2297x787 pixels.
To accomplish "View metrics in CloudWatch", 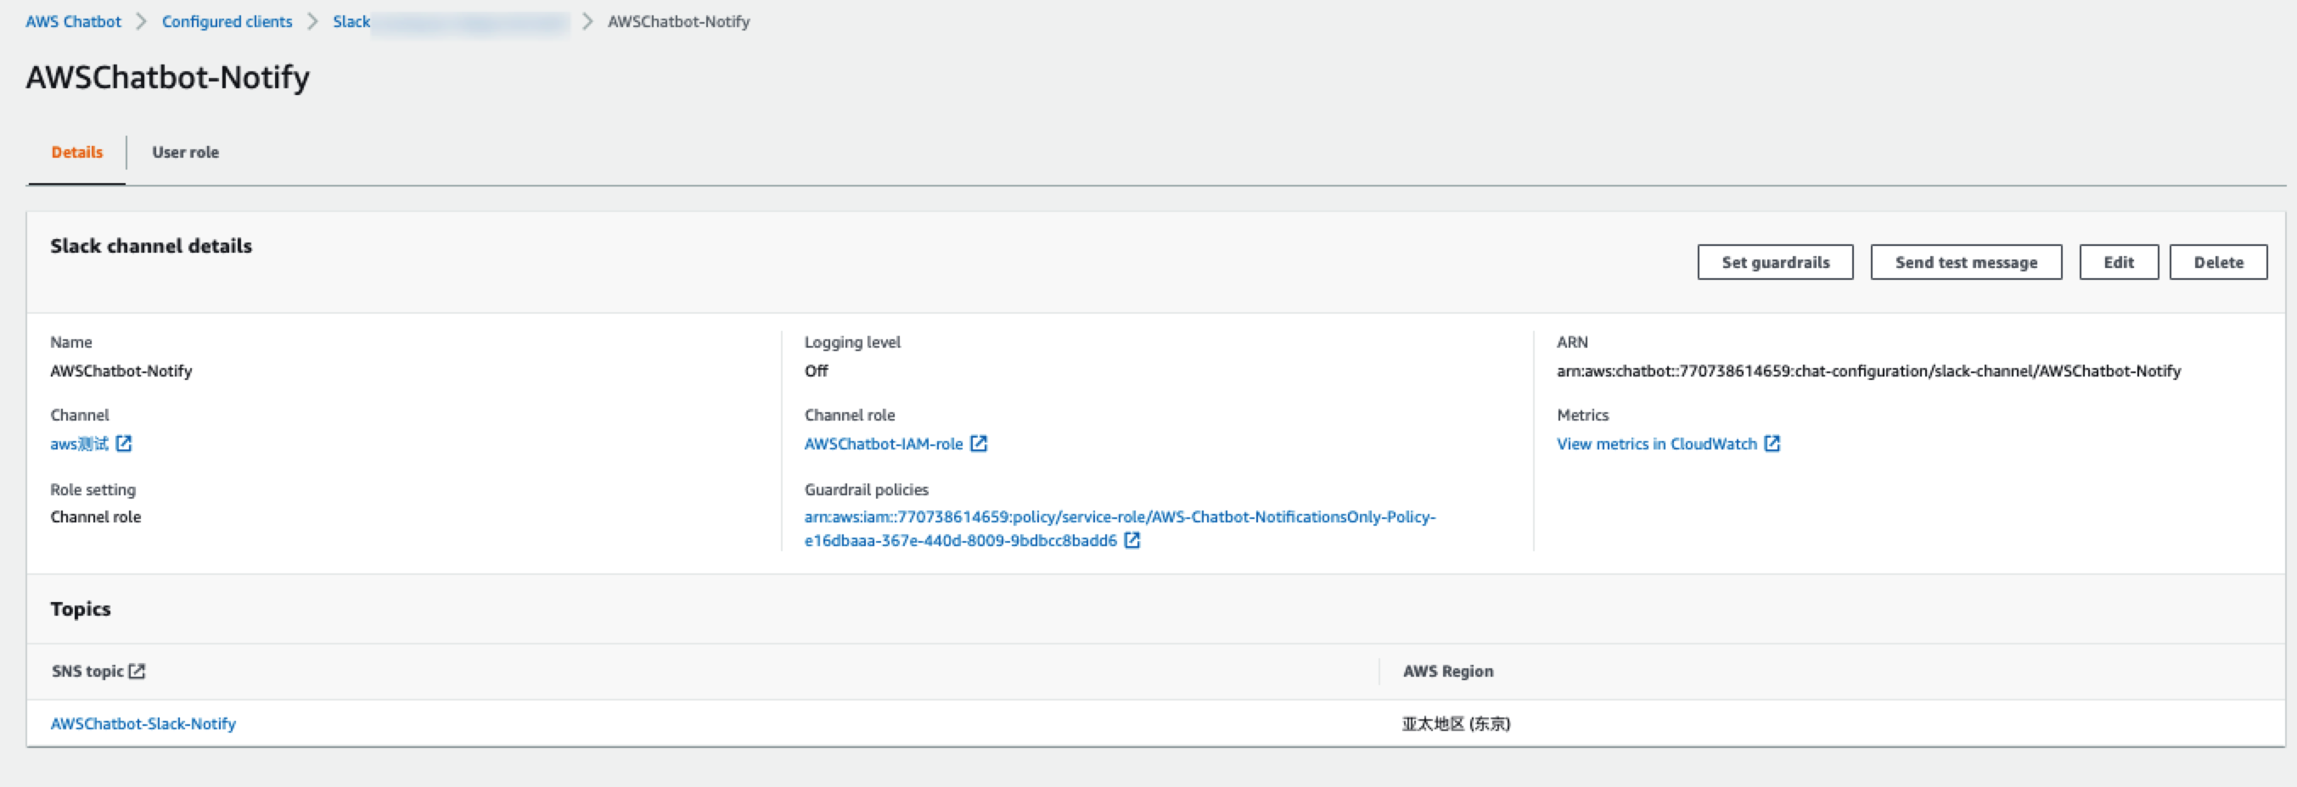I will pos(1656,443).
